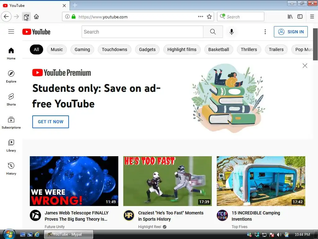The width and height of the screenshot is (318, 239).
Task: Open the Future Unity channel avatar
Action: [35, 215]
